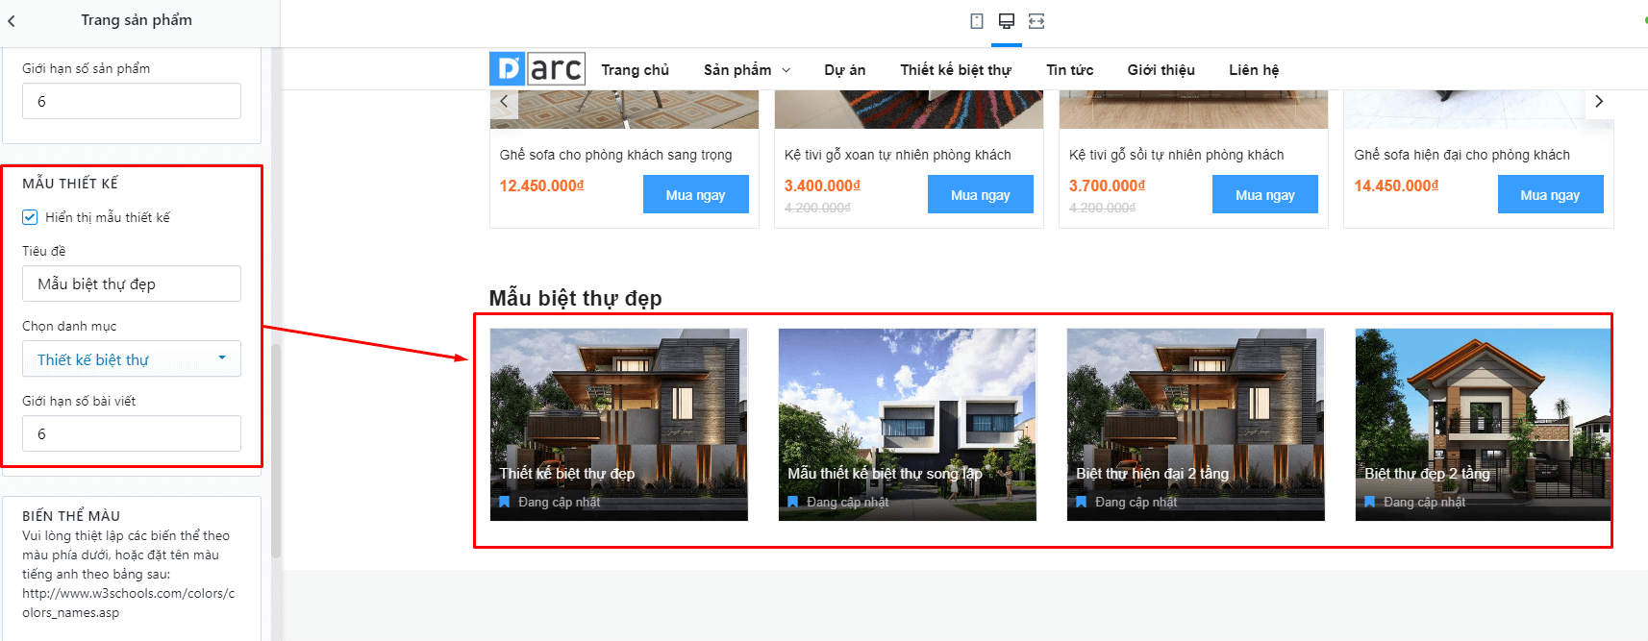Open Kệ tivi gỗ sồi tự nhiên link

pyautogui.click(x=1176, y=155)
